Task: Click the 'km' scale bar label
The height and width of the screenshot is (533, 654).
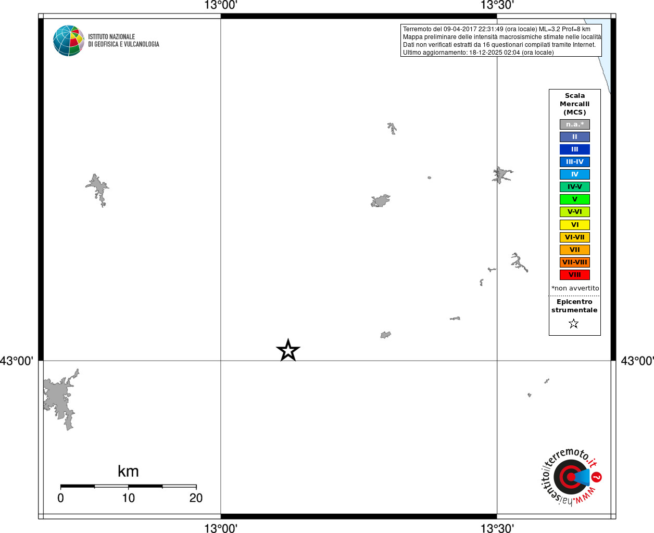Action: (128, 471)
